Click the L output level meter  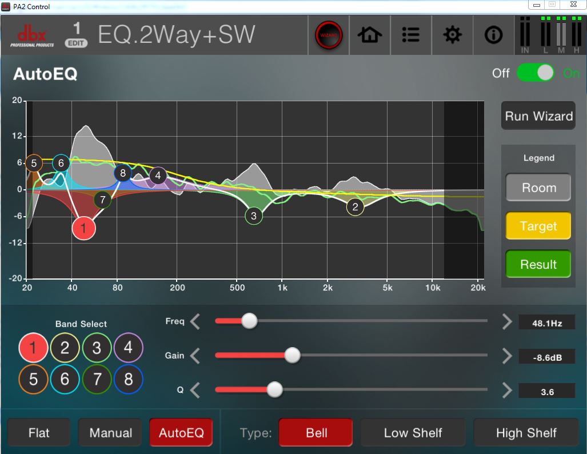545,35
